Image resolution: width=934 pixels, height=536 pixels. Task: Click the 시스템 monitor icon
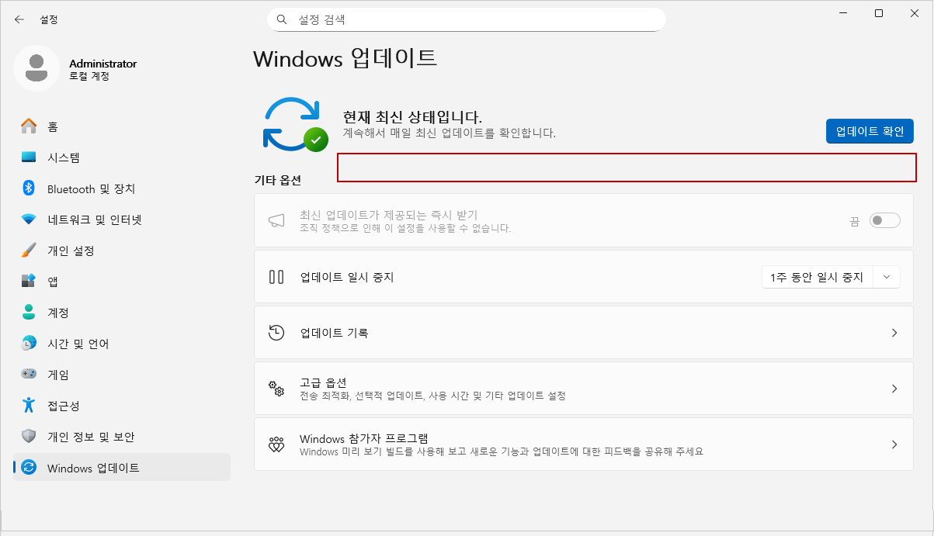pyautogui.click(x=29, y=157)
